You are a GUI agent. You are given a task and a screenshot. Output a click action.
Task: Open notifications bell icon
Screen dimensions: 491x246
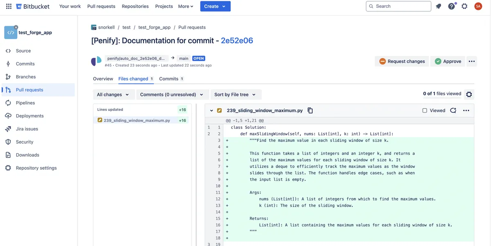click(x=439, y=7)
